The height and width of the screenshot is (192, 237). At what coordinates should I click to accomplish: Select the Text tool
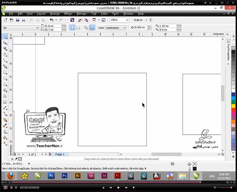click(x=5, y=96)
